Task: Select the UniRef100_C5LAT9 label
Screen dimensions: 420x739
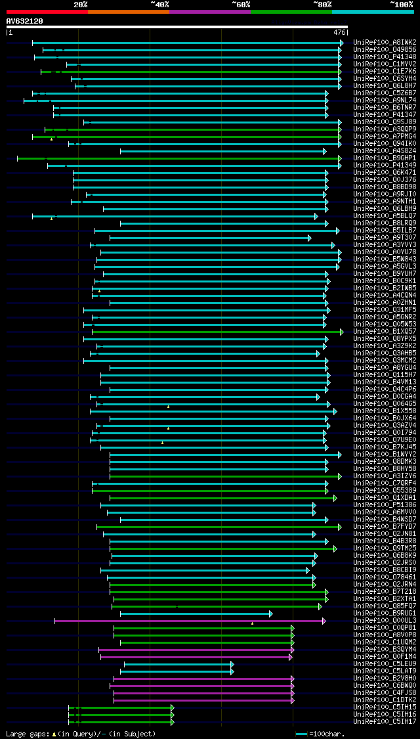Action: 385,671
